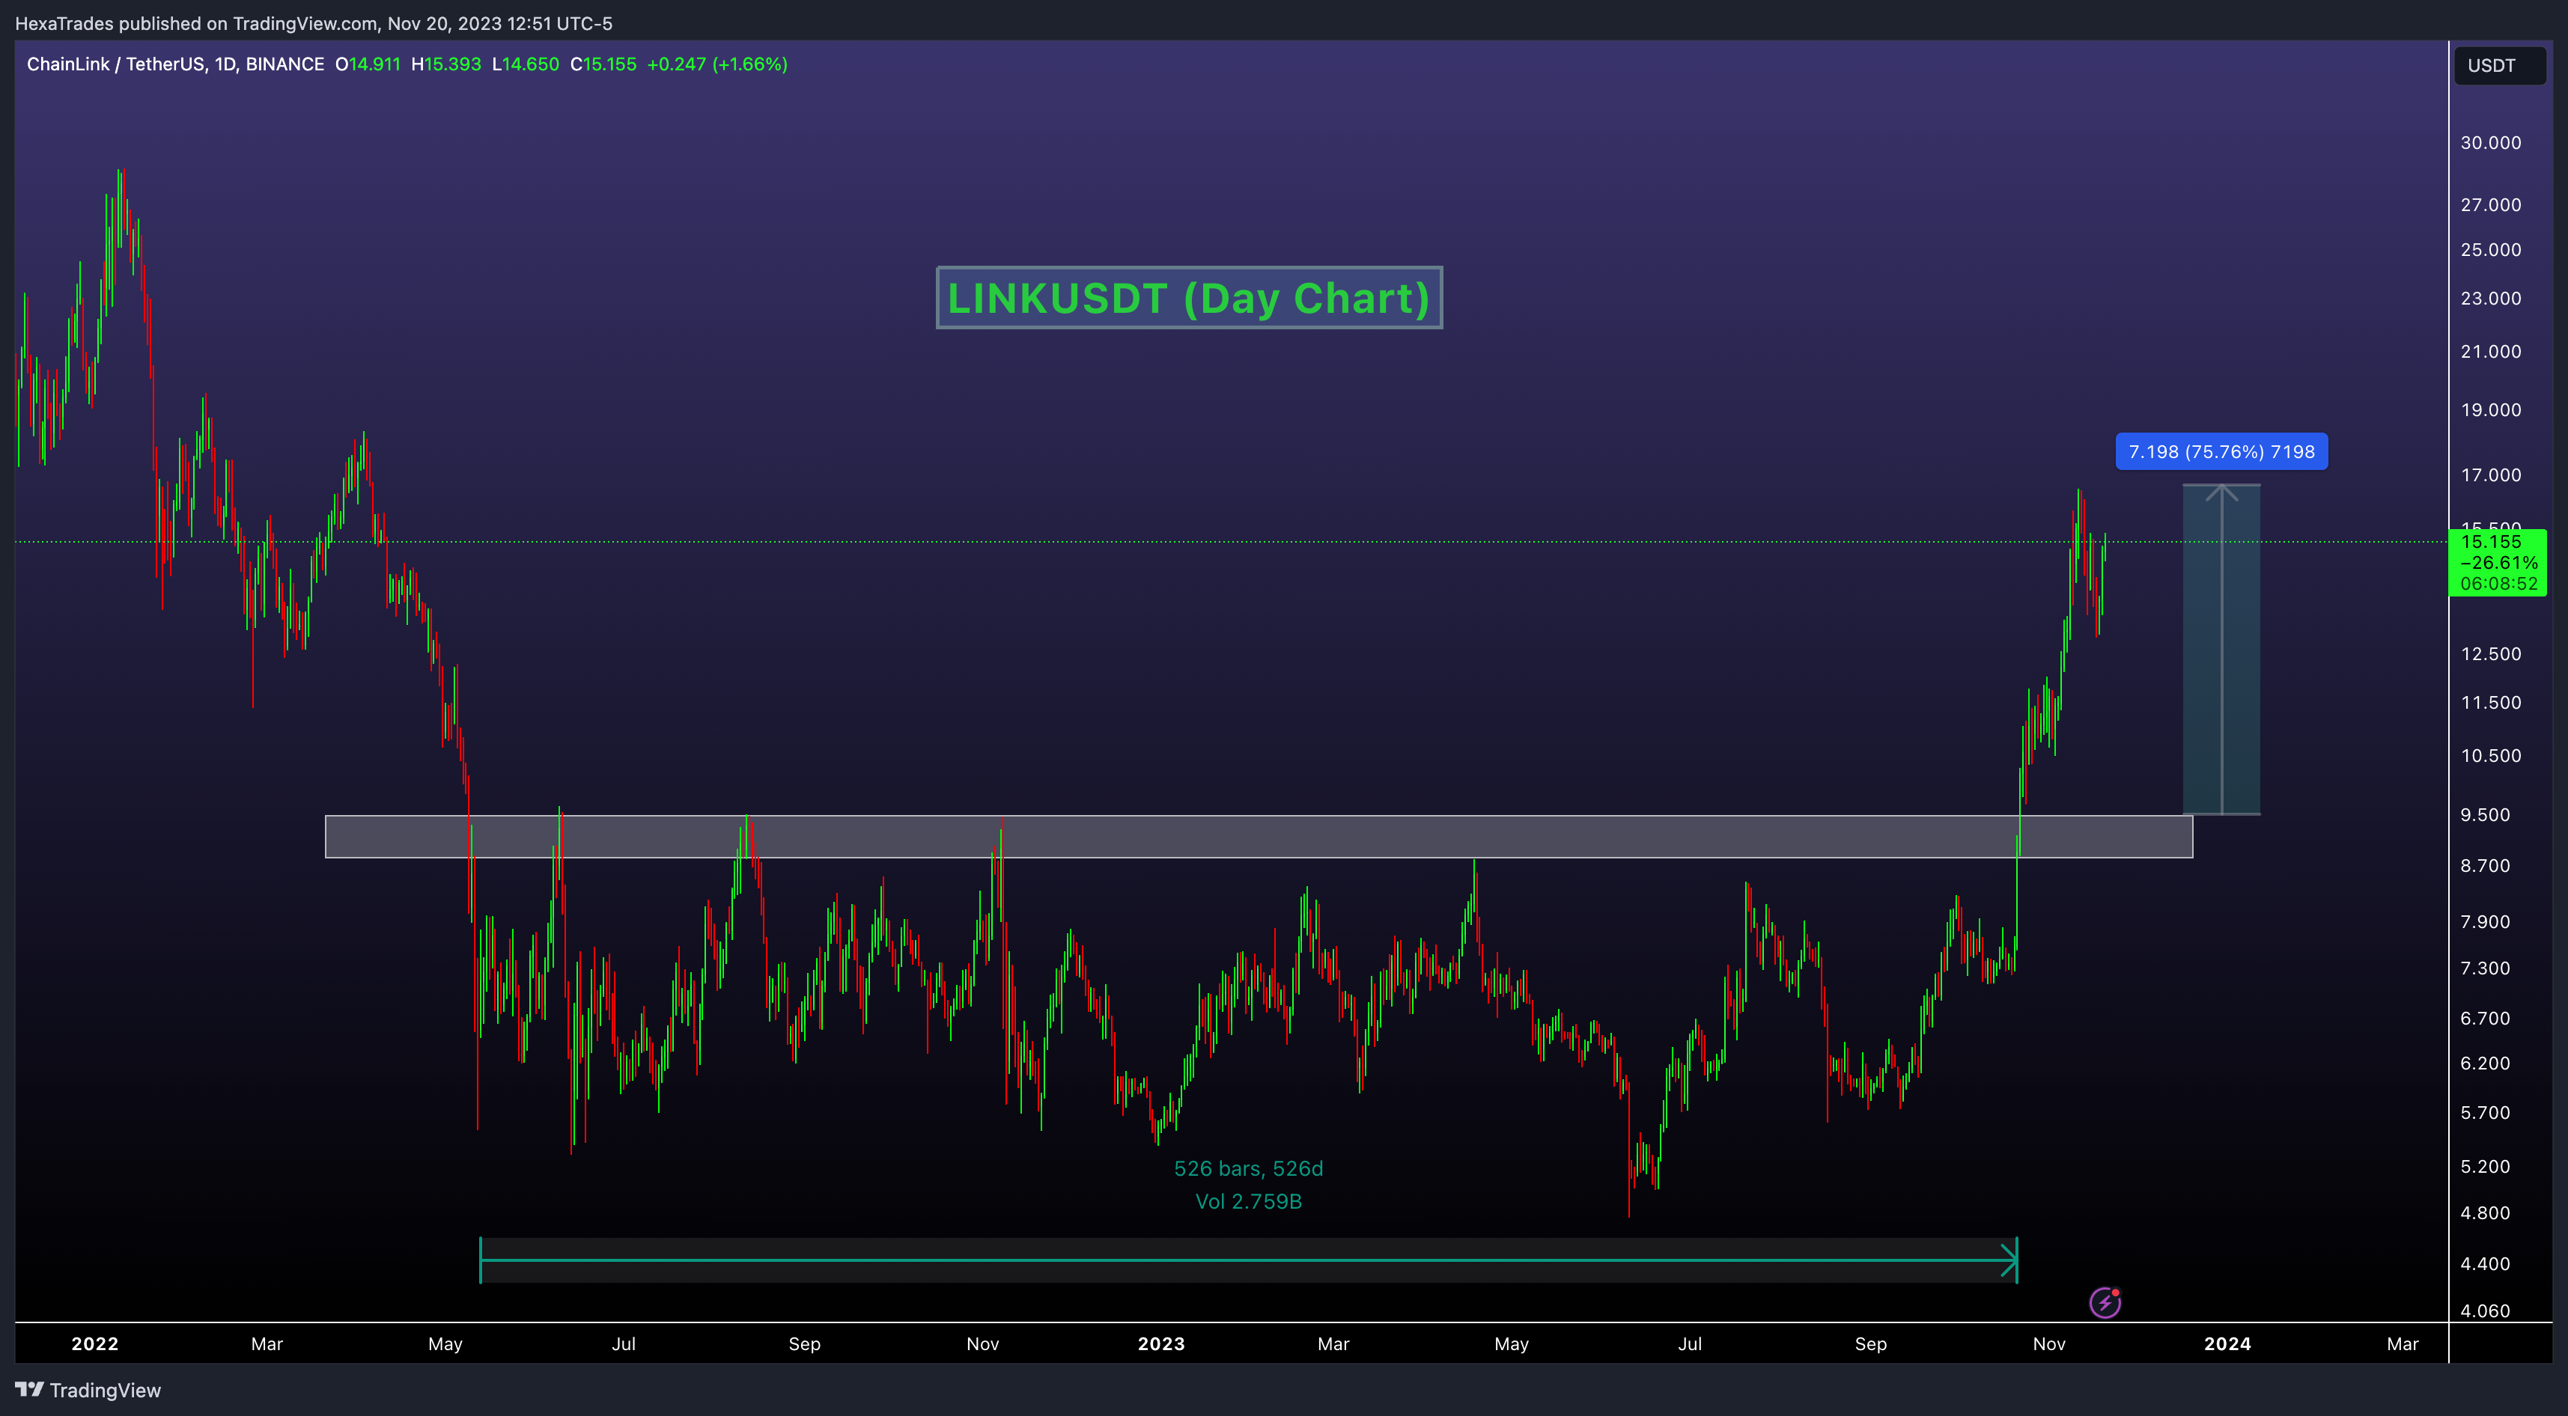Click the 5.700 price scale label
2568x1416 pixels.
click(x=2485, y=1112)
